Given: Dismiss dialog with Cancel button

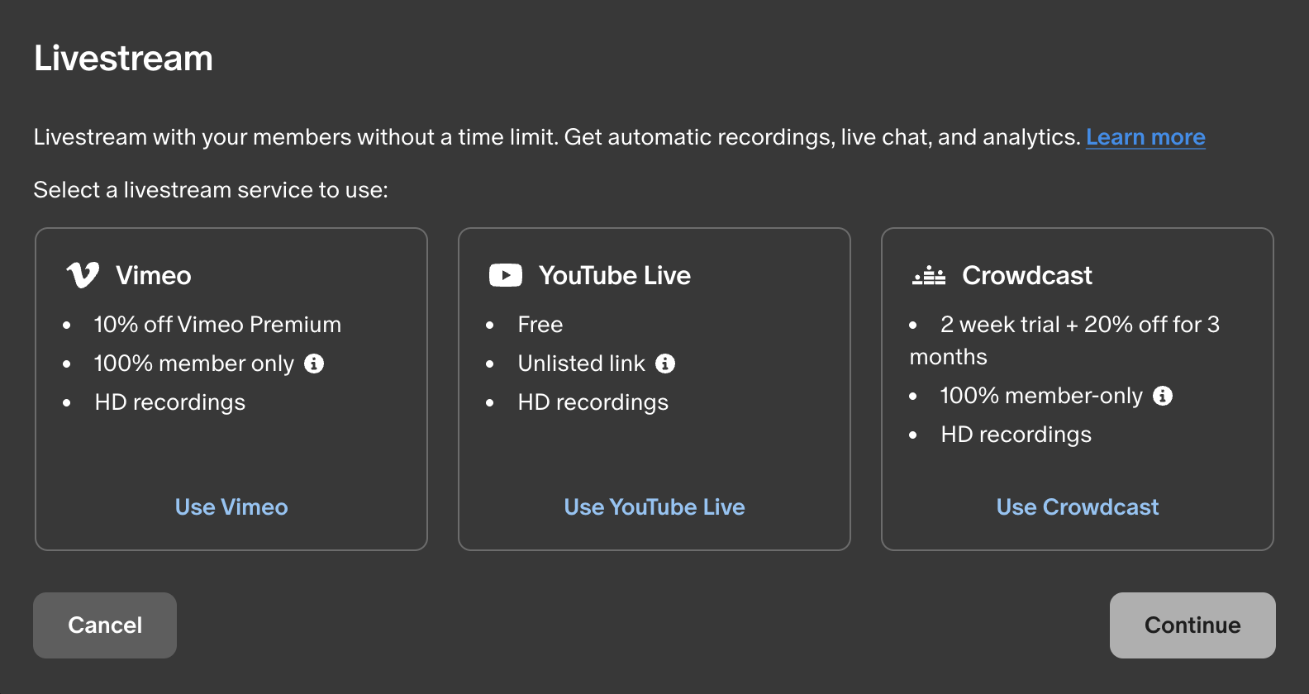Looking at the screenshot, I should pos(105,625).
